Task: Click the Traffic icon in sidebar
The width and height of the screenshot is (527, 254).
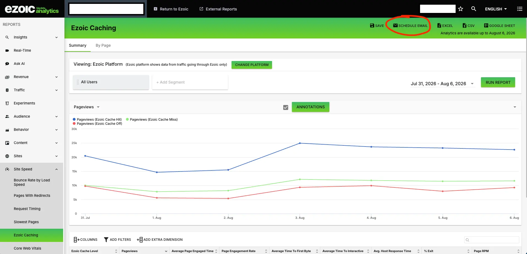Action: point(7,90)
